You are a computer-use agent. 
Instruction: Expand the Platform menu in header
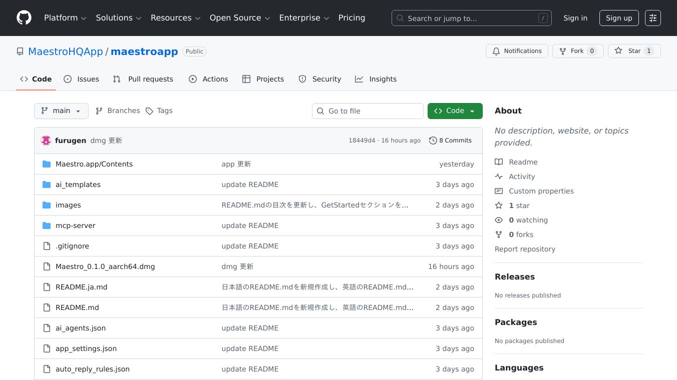[x=65, y=18]
